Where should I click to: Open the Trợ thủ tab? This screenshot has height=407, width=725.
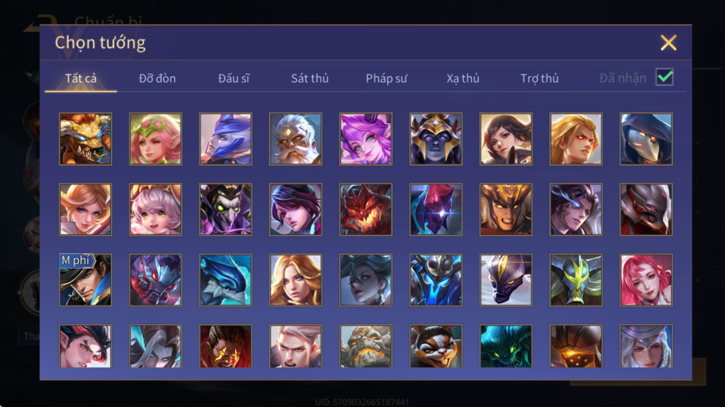coord(539,78)
